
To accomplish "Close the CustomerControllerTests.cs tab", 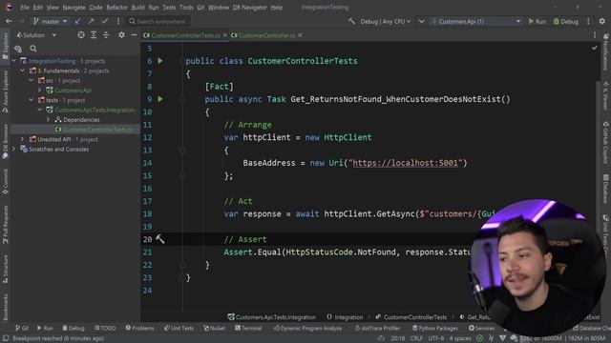I will pos(225,35).
